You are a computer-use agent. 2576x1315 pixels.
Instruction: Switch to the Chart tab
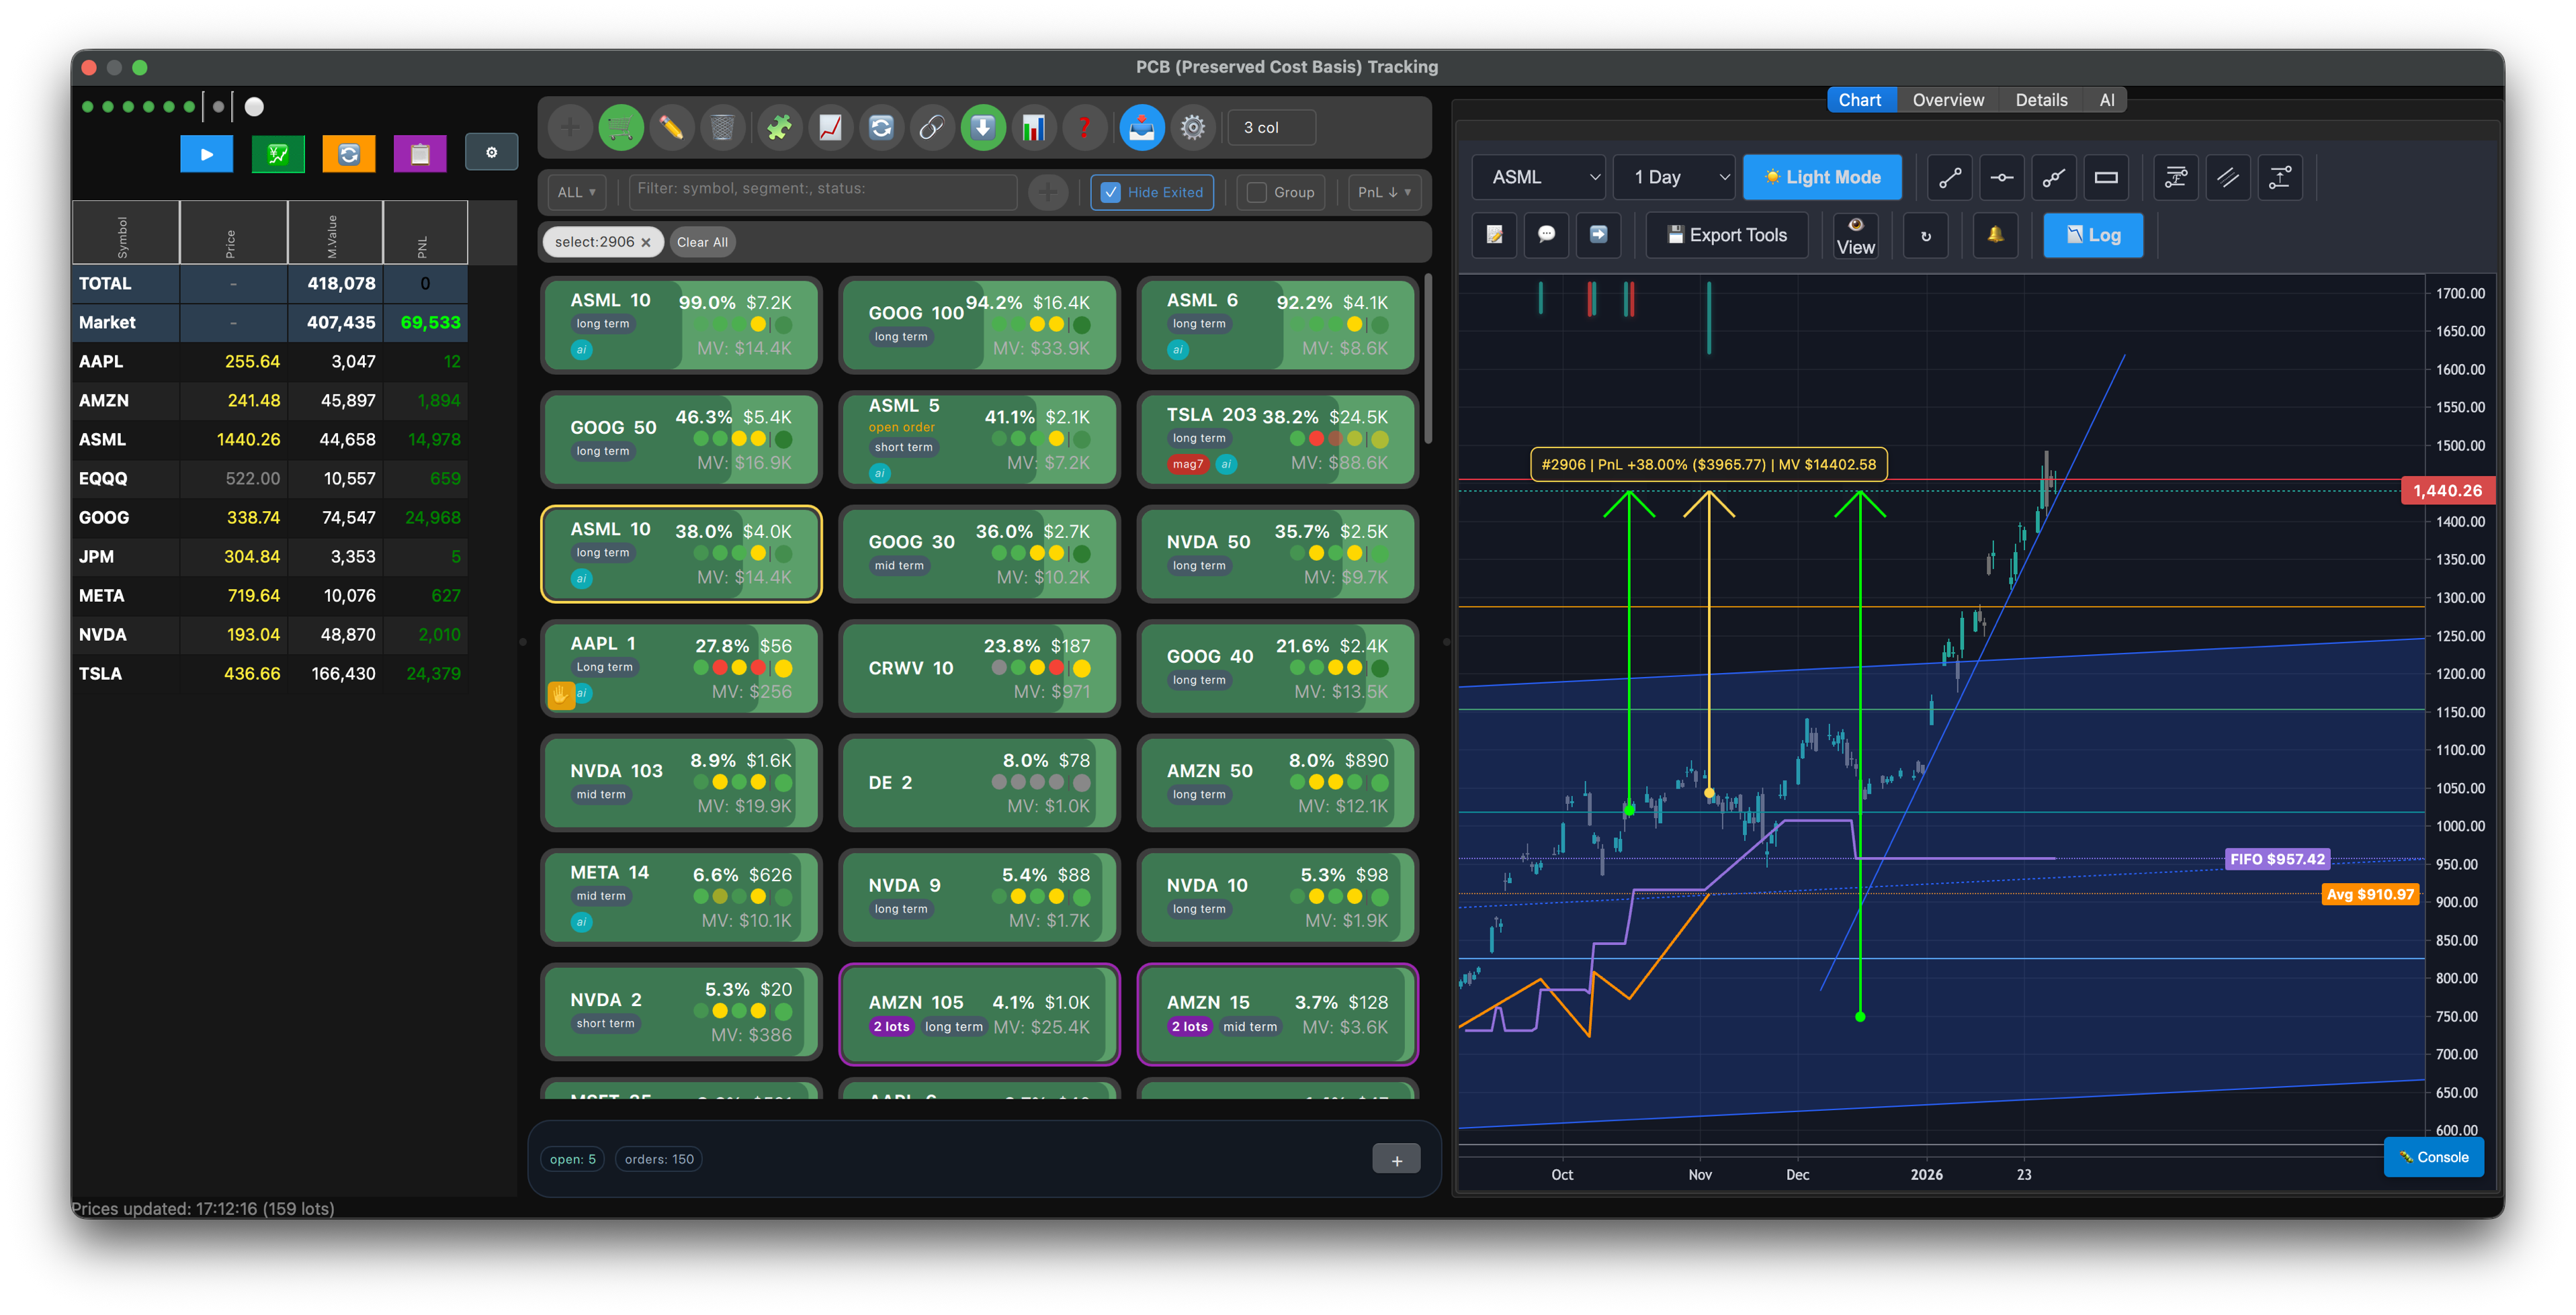(1860, 100)
